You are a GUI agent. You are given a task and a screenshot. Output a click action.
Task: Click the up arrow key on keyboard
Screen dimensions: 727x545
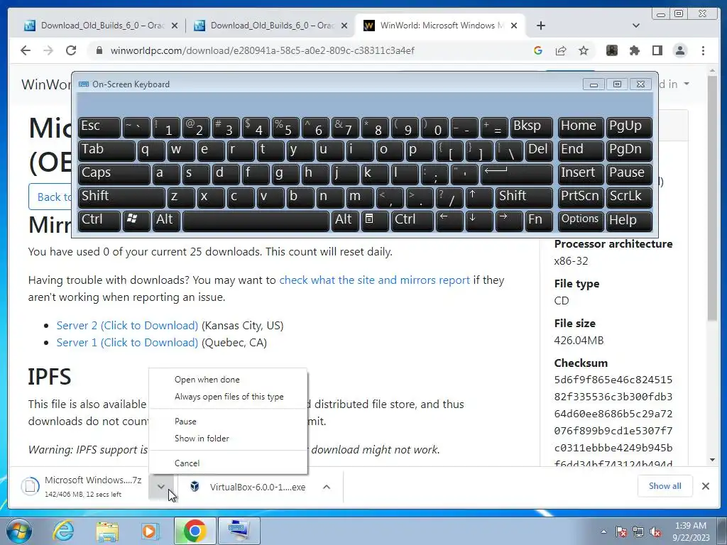pos(479,197)
